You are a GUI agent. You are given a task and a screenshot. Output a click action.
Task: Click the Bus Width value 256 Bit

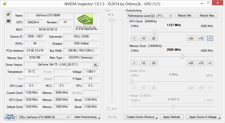coord(81,50)
